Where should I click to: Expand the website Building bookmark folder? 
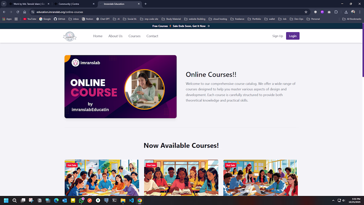[x=195, y=19]
